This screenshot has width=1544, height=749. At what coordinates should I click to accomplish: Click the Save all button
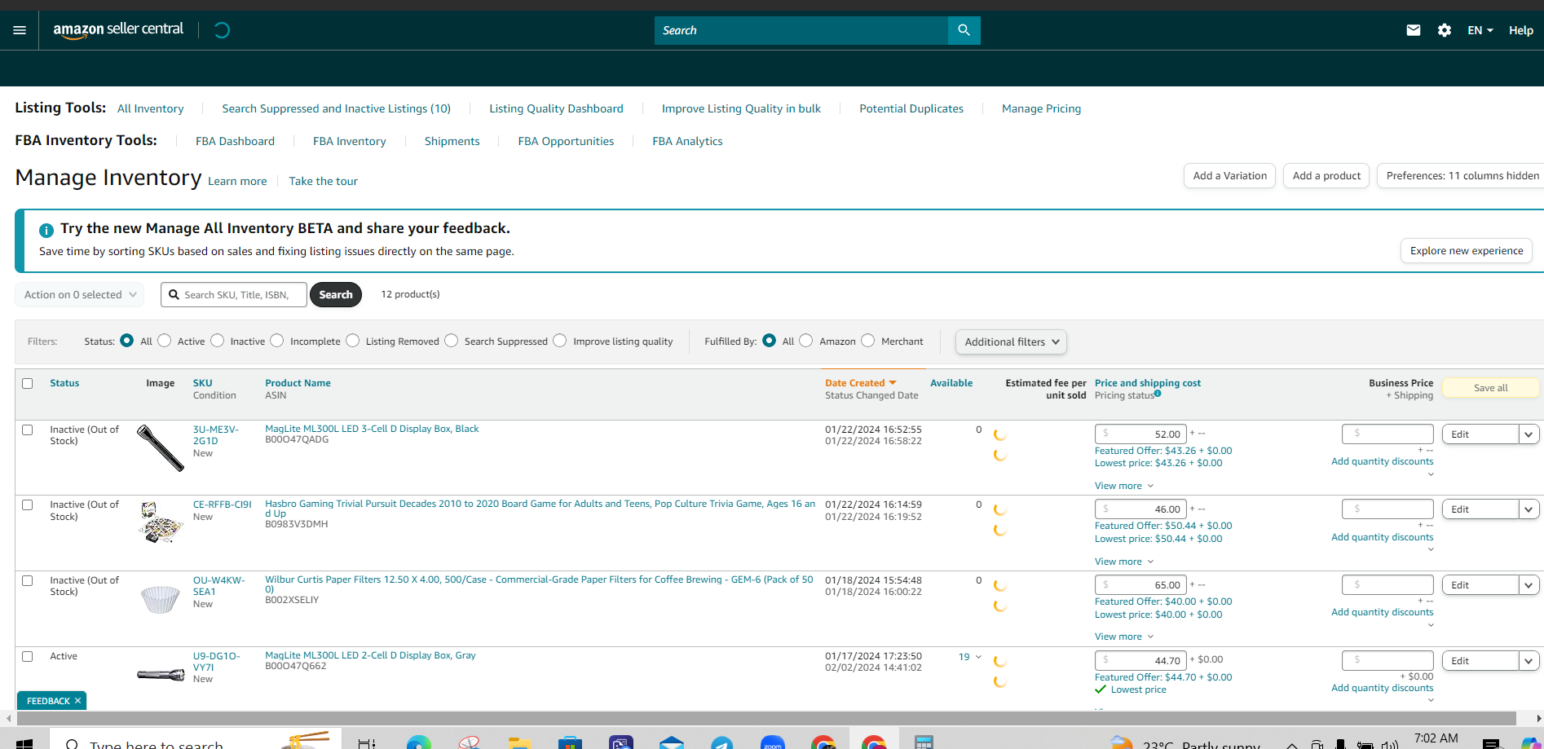pos(1491,388)
